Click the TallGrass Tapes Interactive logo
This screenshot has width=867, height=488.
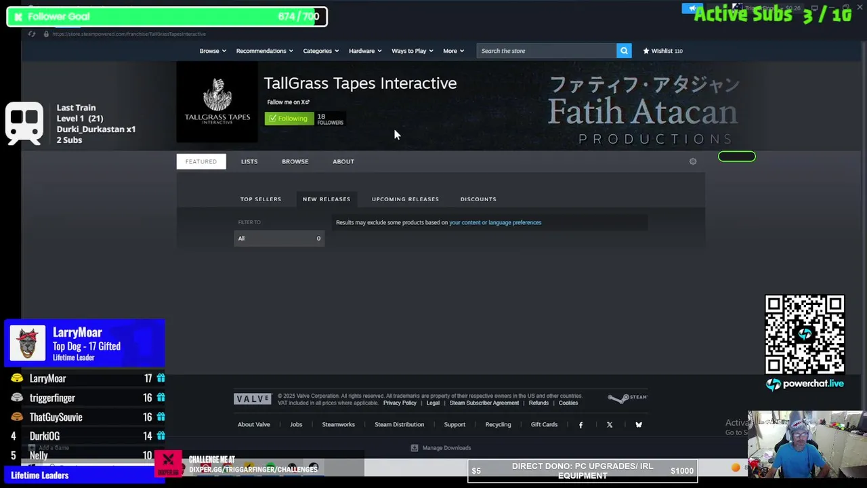(x=217, y=102)
